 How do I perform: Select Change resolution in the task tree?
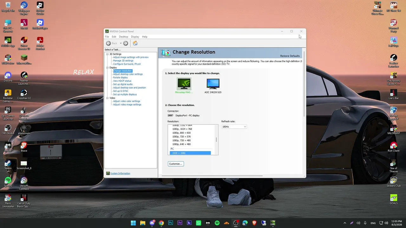(122, 71)
